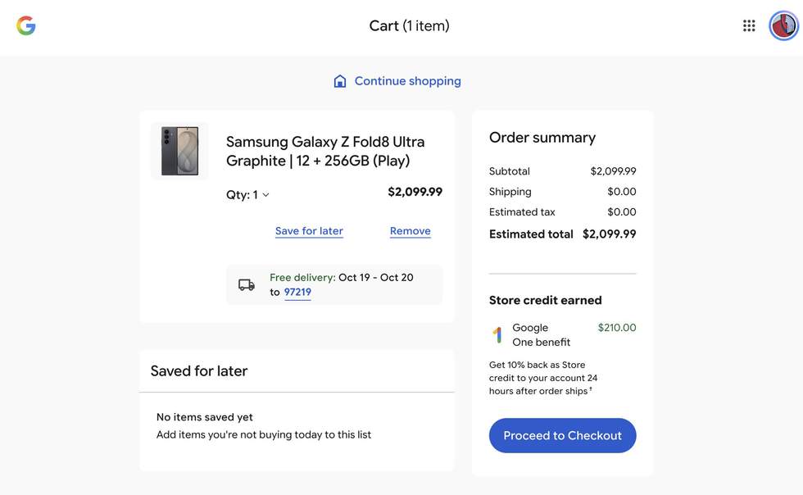Click the Google One logo icon
This screenshot has height=495, width=803.
click(x=497, y=334)
